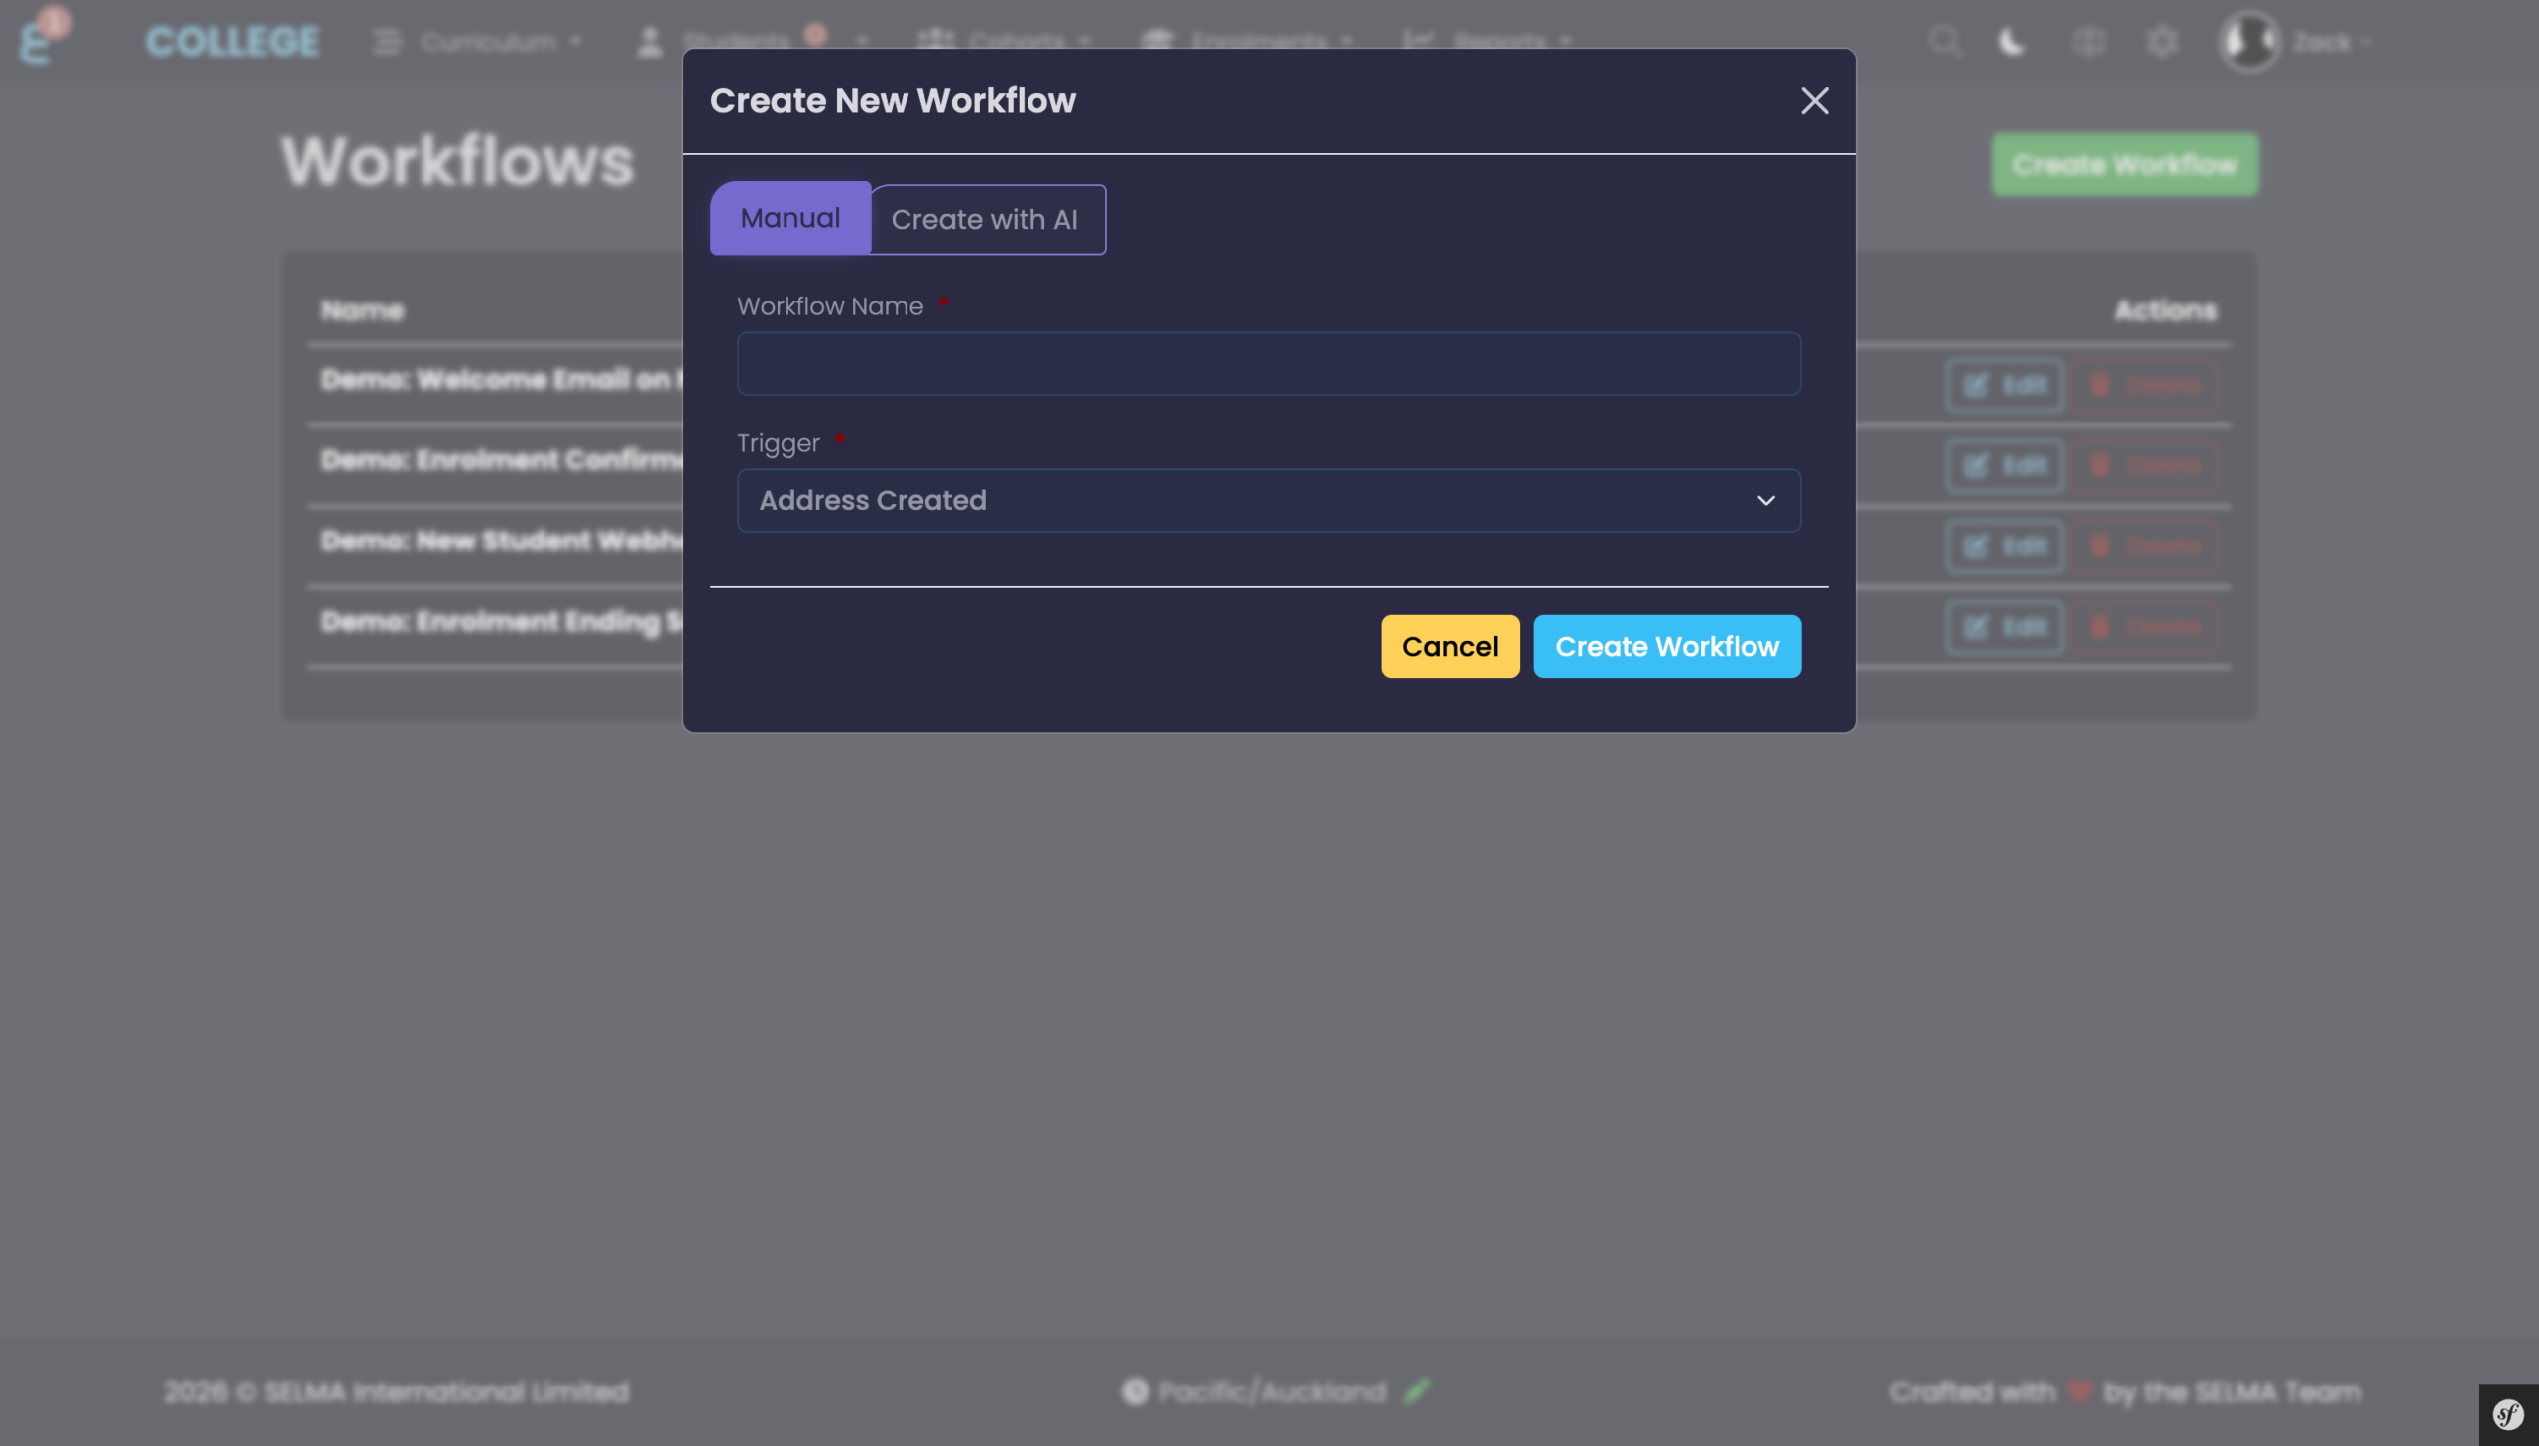The width and height of the screenshot is (2539, 1446).
Task: Select the Manual workflow creation mode
Action: [790, 218]
